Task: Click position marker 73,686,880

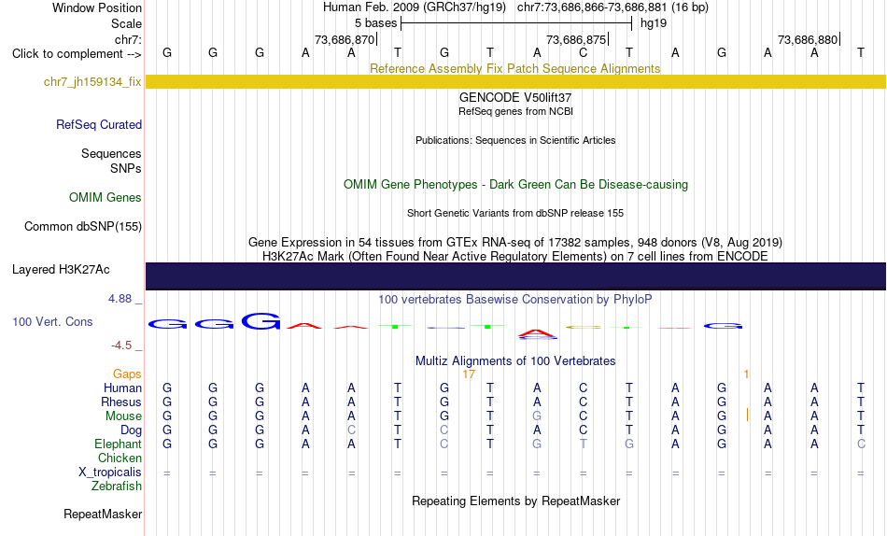Action: [x=808, y=39]
